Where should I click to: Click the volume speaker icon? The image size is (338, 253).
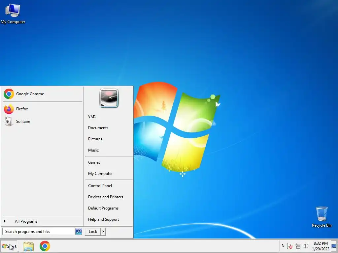point(305,246)
